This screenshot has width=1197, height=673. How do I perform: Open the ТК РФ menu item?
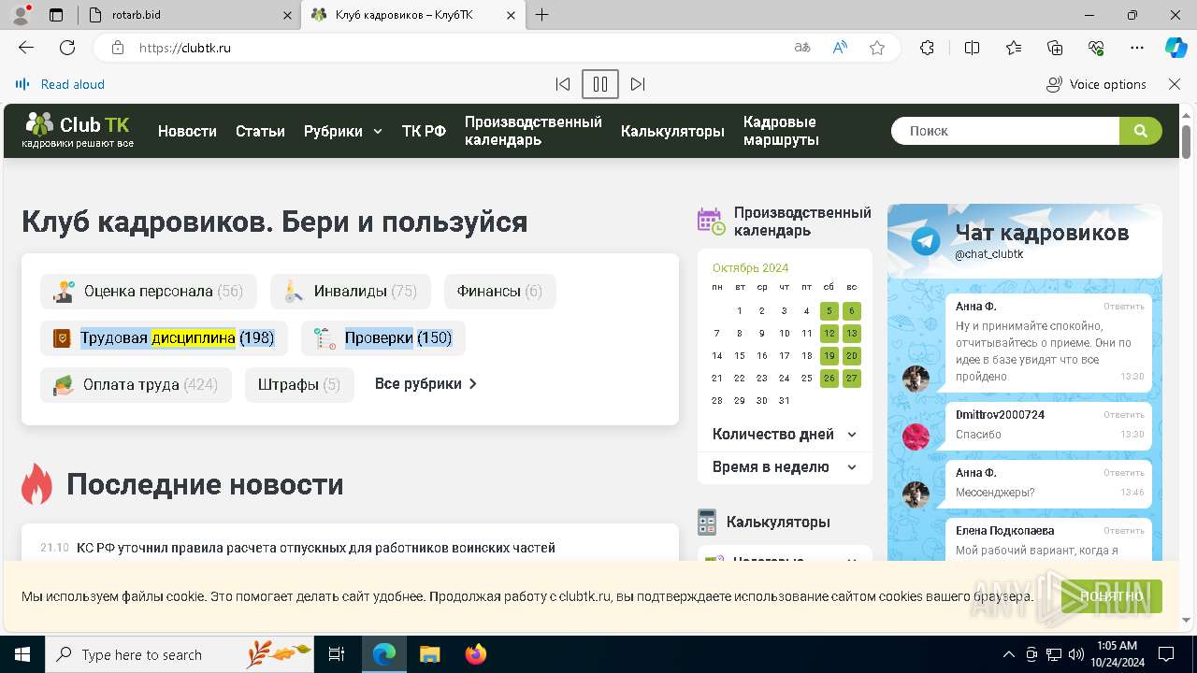click(x=424, y=131)
